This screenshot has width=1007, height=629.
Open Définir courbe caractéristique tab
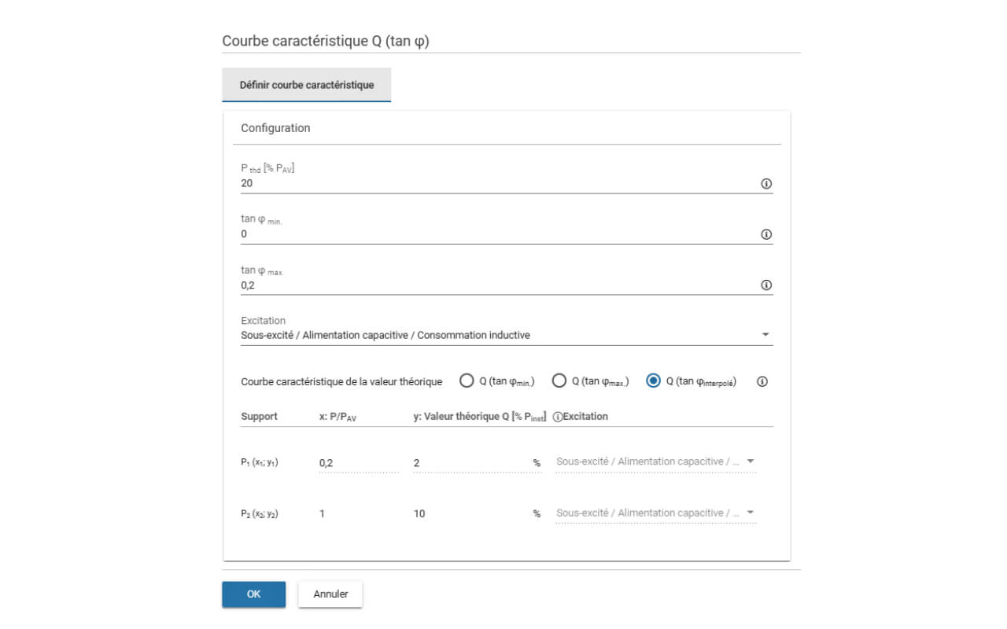pyautogui.click(x=307, y=85)
